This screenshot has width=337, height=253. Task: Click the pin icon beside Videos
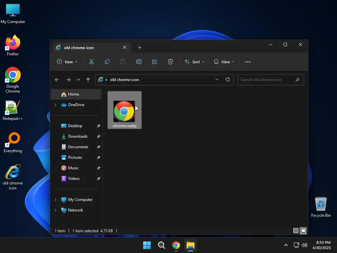[98, 179]
